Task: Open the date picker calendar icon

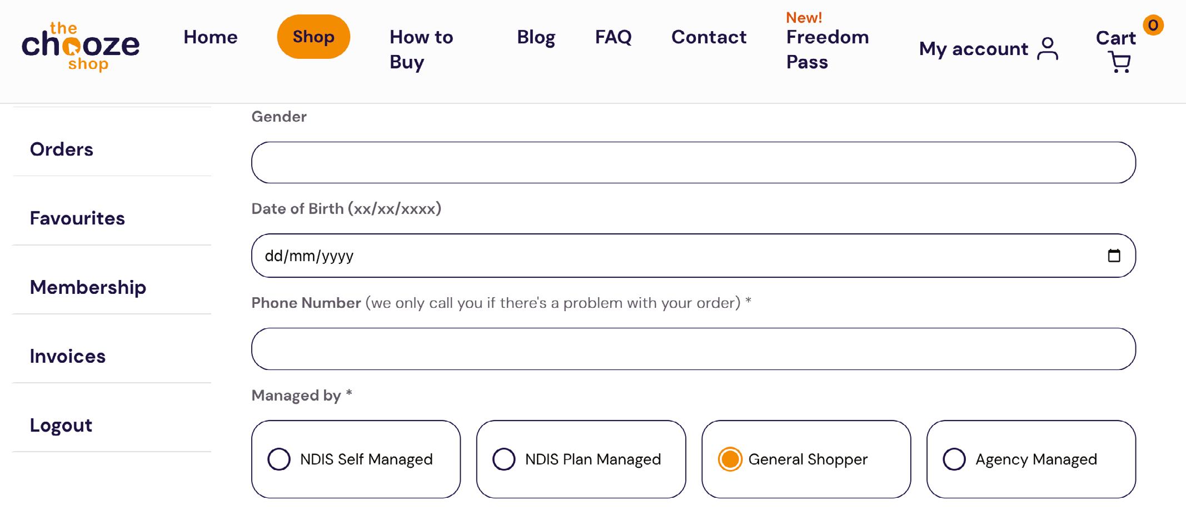Action: (x=1114, y=256)
